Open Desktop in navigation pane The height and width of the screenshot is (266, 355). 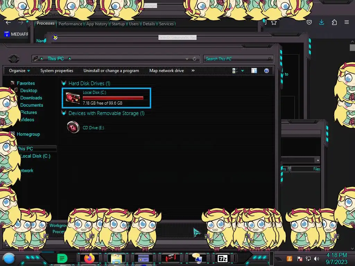tap(29, 90)
